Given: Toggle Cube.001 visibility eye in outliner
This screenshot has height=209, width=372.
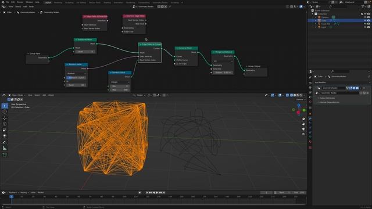Looking at the screenshot, I should [365, 24].
